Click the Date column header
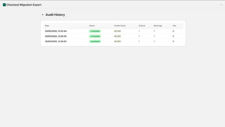The width and height of the screenshot is (225, 127). coord(47,26)
